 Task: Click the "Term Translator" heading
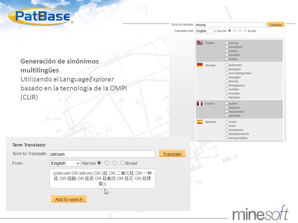pos(29,145)
